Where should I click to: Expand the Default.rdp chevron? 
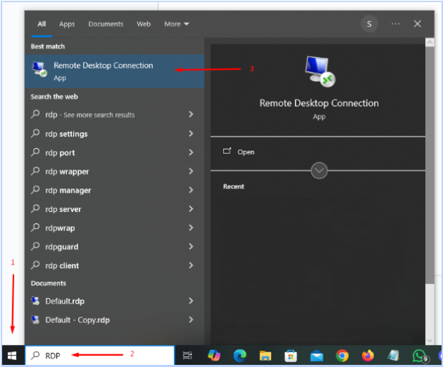[x=191, y=301]
